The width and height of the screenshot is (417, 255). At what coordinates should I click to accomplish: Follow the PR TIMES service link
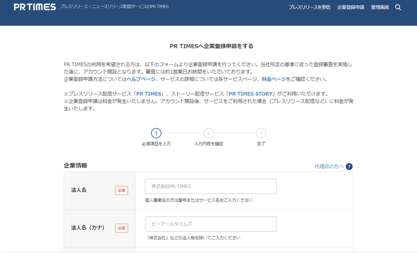(149, 94)
